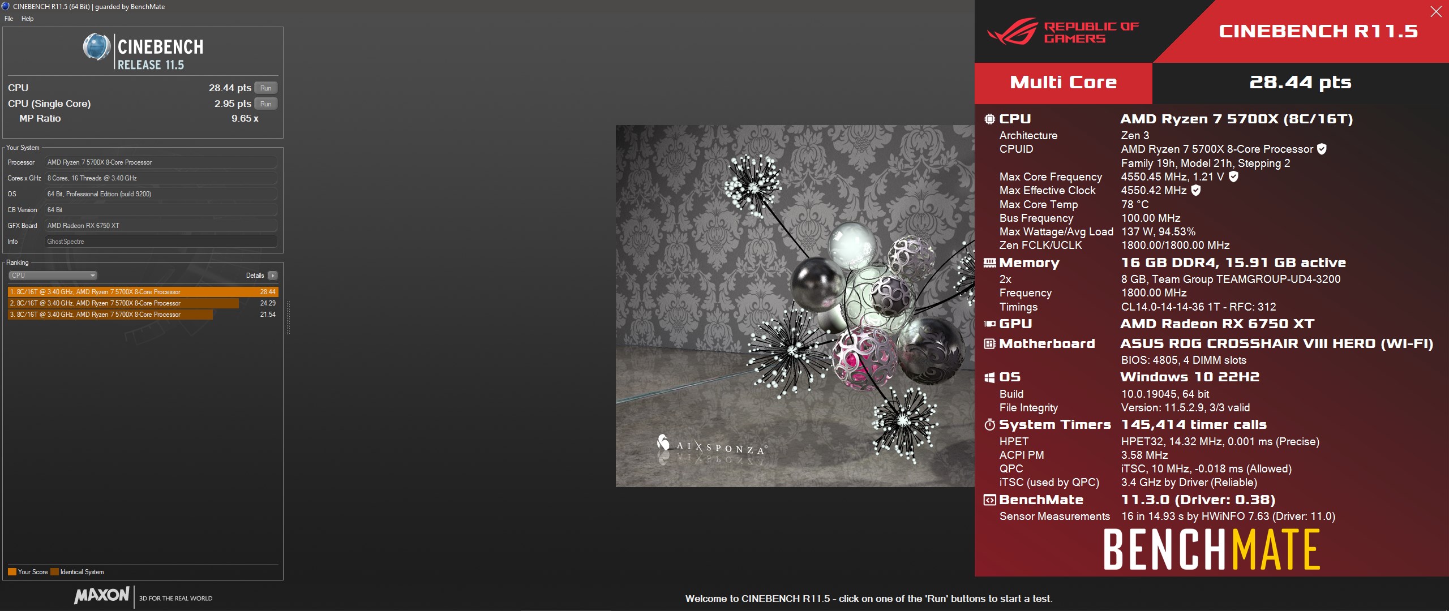Image resolution: width=1449 pixels, height=611 pixels.
Task: Click the OS field Professional Edition value
Action: click(161, 194)
